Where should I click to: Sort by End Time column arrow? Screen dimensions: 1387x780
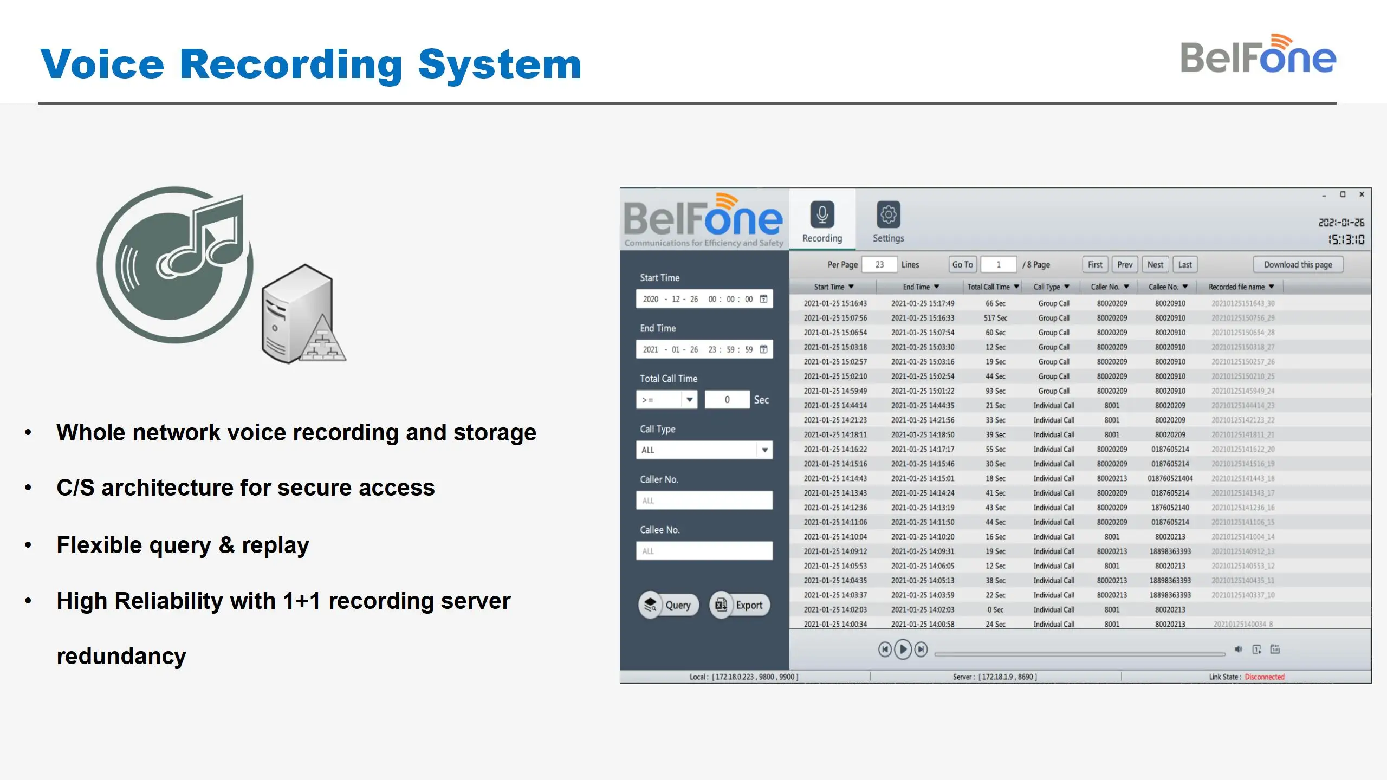(x=937, y=287)
